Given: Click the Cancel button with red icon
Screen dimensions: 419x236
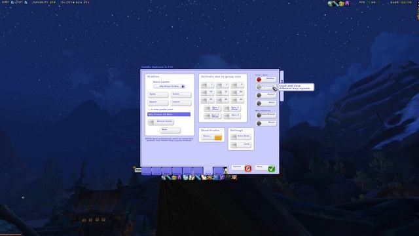Looking at the screenshot, I should coord(242,168).
